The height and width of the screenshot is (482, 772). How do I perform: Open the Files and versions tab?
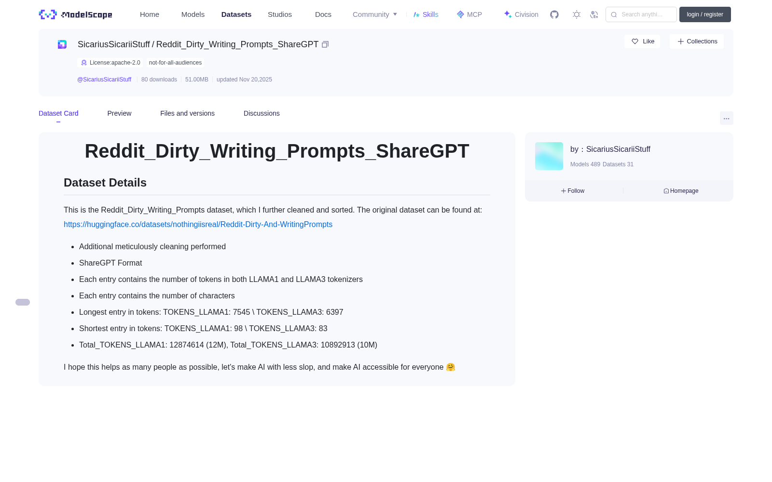pyautogui.click(x=187, y=113)
